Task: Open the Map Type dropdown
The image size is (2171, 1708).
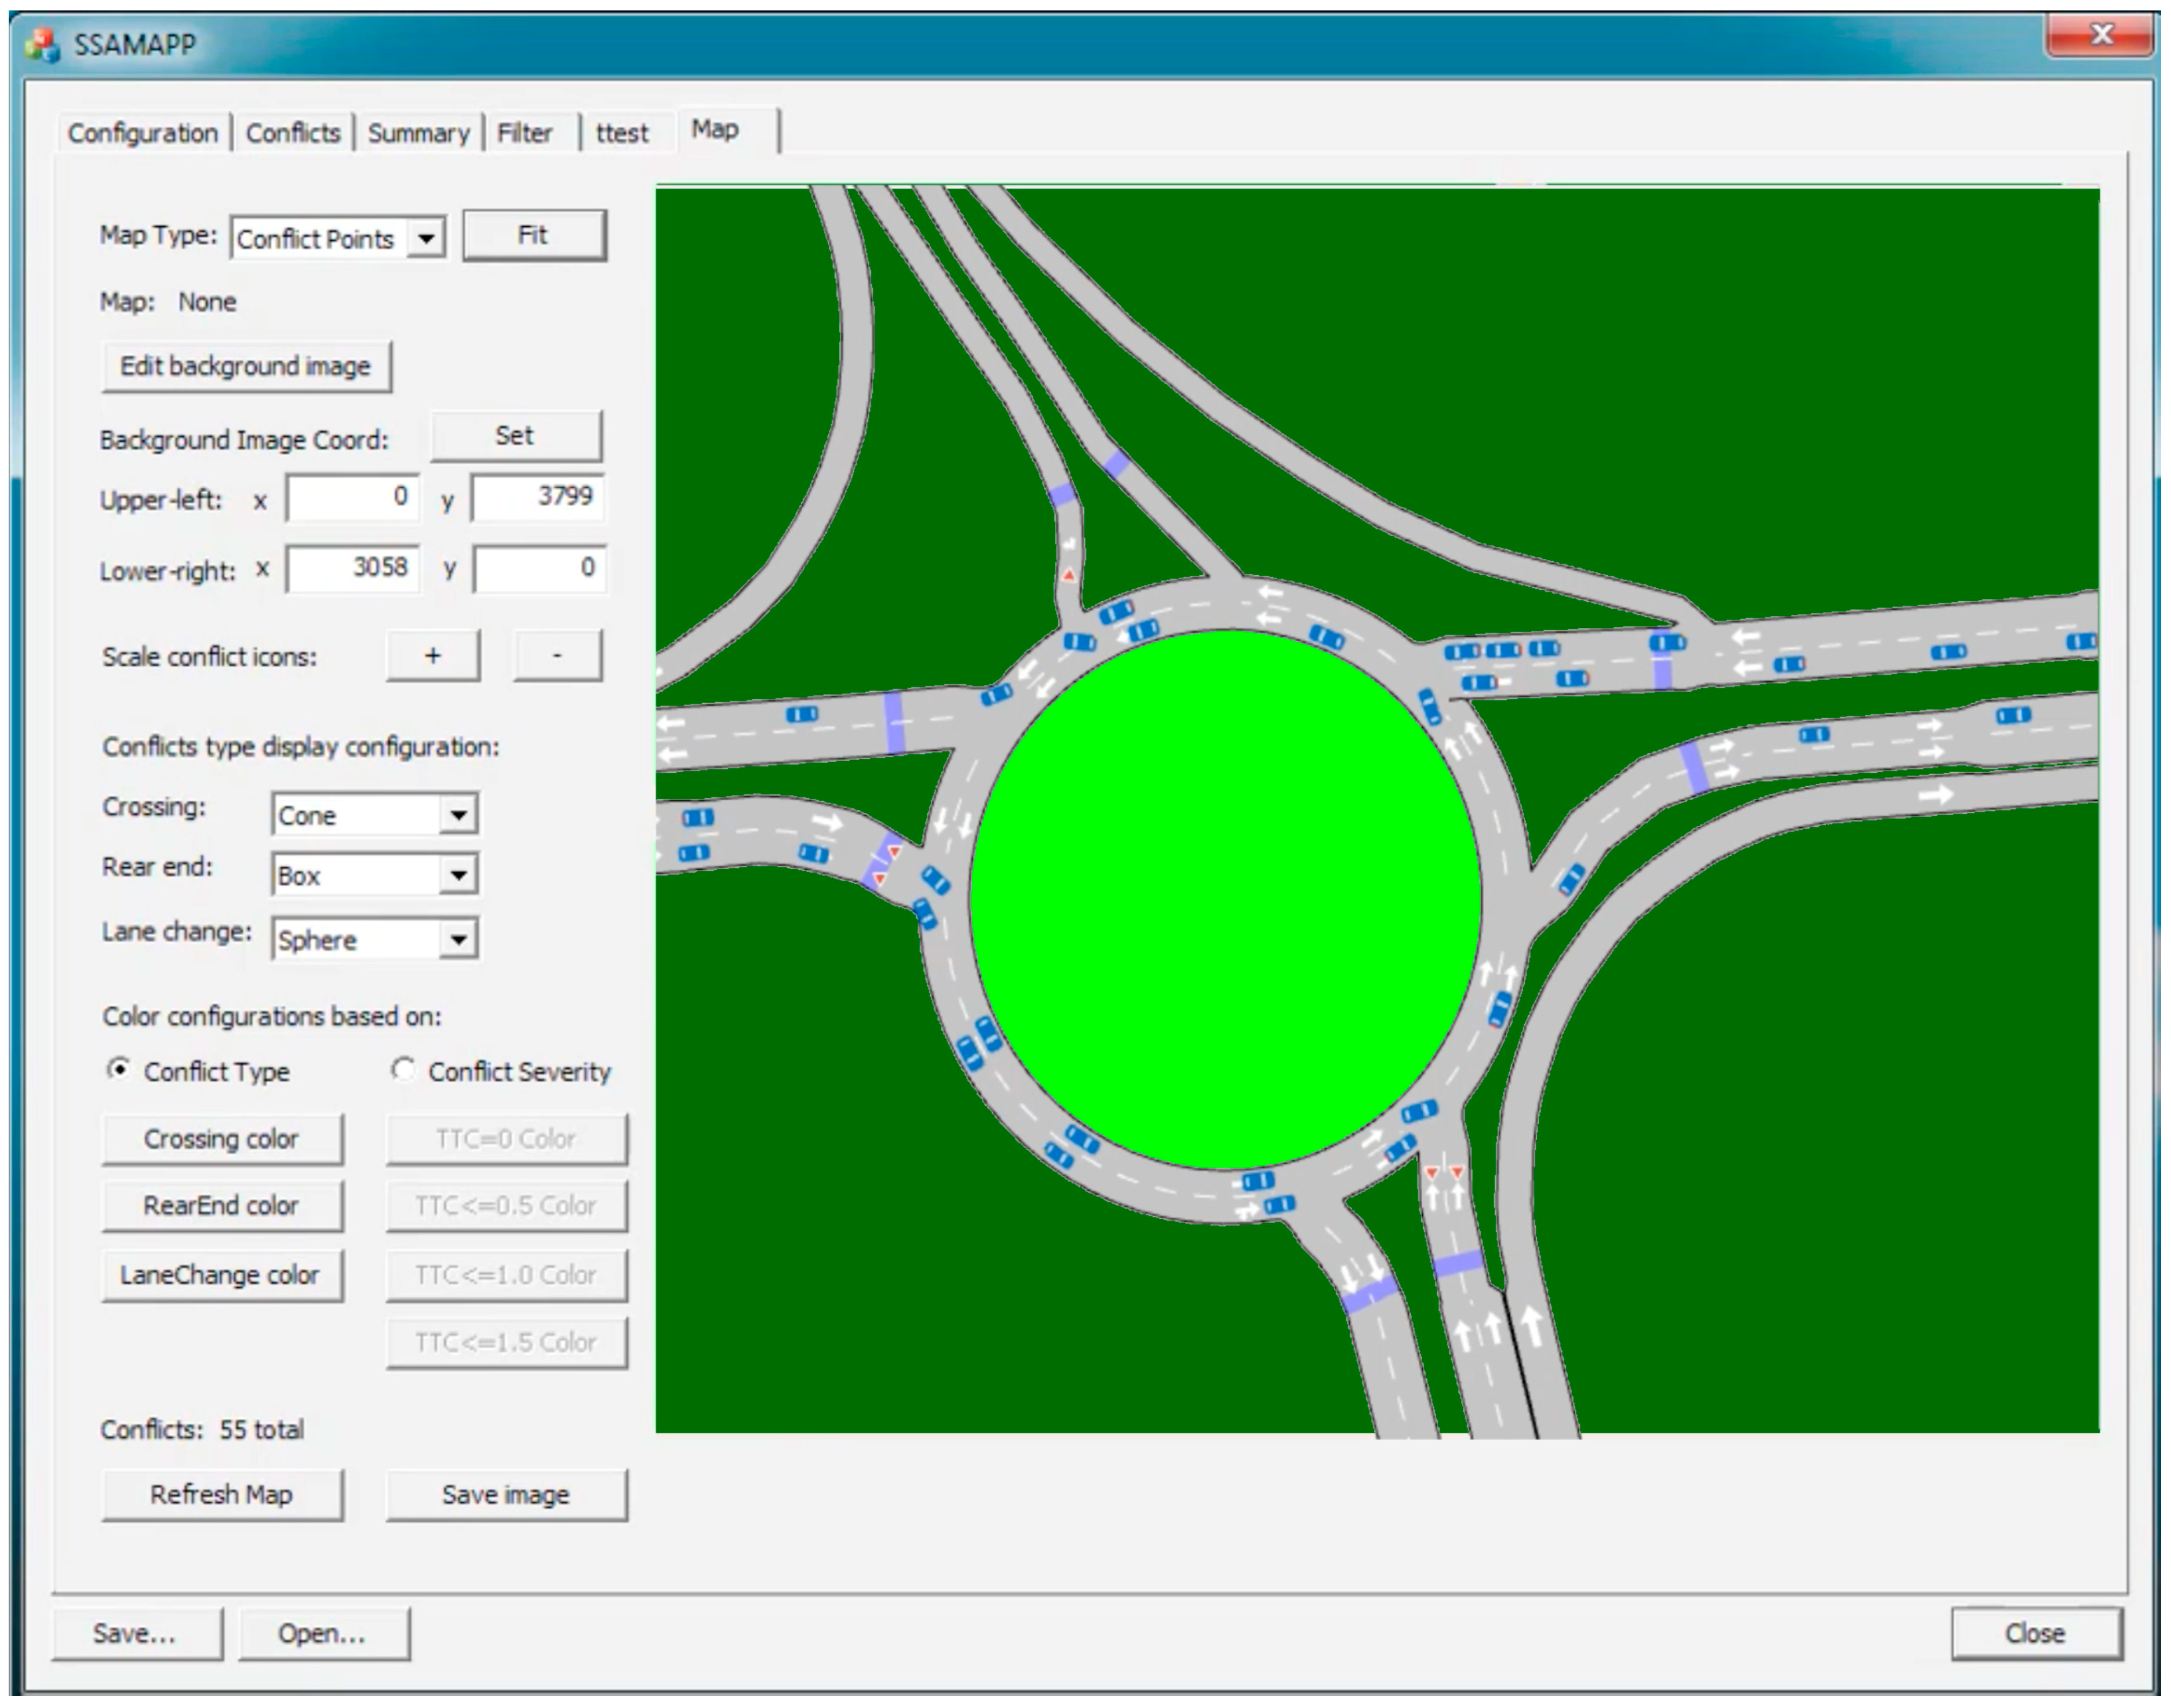Action: click(x=427, y=239)
